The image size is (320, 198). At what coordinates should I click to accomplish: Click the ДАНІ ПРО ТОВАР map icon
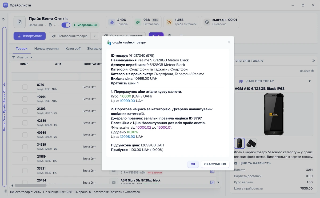pos(241,81)
